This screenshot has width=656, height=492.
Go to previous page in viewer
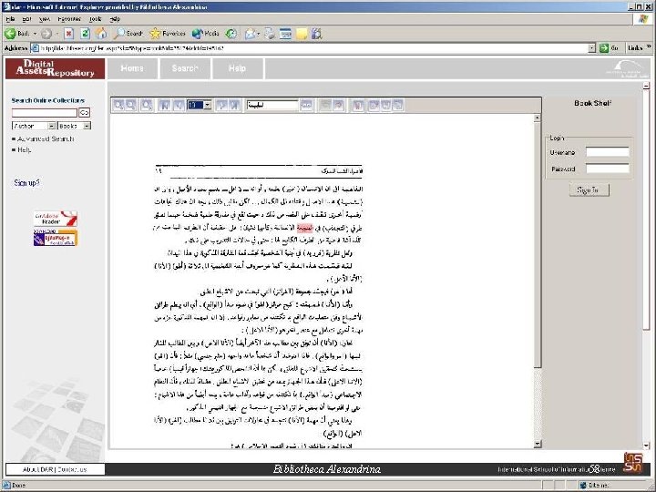click(178, 105)
